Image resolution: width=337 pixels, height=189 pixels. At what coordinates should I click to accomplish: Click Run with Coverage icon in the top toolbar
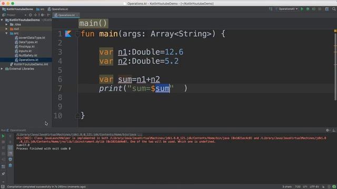point(314,9)
